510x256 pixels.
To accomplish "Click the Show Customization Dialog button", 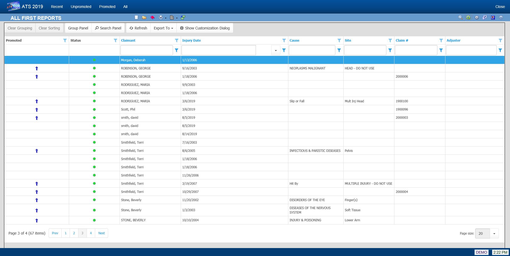I will pos(205,28).
